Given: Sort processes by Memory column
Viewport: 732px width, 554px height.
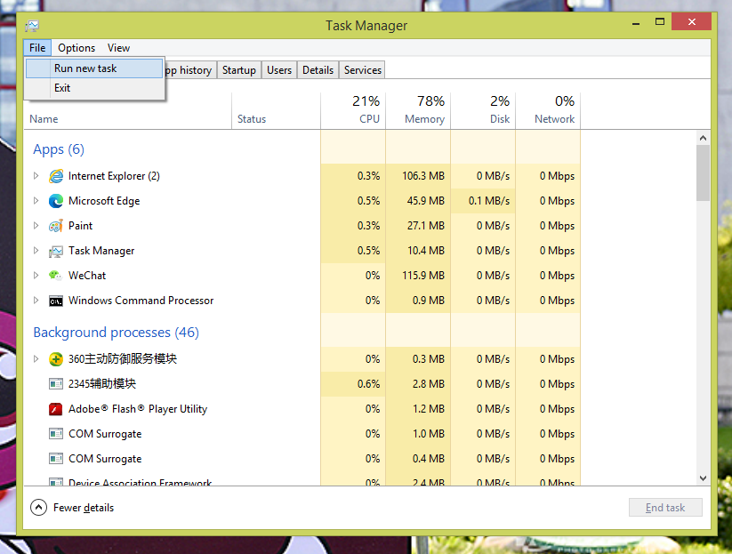Looking at the screenshot, I should coord(418,111).
